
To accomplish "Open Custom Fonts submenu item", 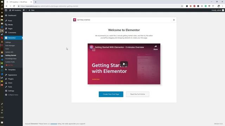I will pos(10,62).
